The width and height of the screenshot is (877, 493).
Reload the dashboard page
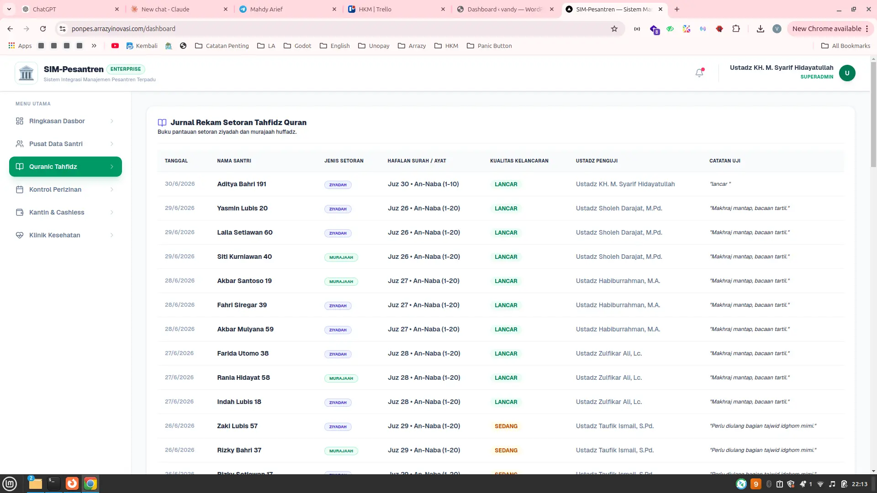point(43,29)
